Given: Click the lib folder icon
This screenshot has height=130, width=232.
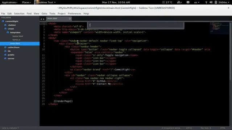Looking at the screenshot, I should (x=5, y=51).
